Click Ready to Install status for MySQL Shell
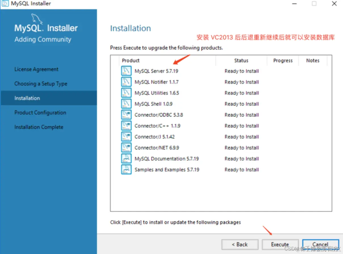The height and width of the screenshot is (254, 343). (242, 104)
